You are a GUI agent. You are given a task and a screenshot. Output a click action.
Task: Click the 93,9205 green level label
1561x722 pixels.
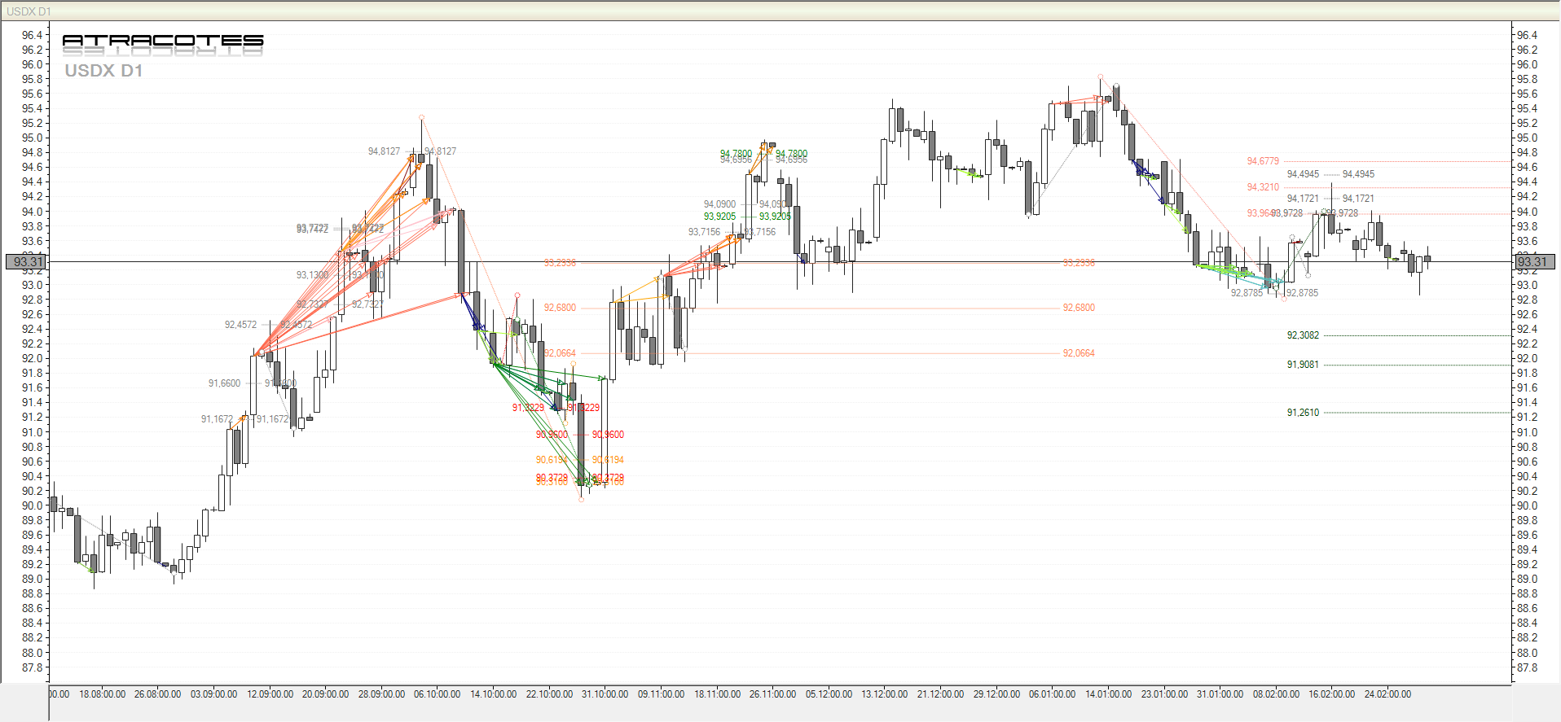pyautogui.click(x=719, y=217)
